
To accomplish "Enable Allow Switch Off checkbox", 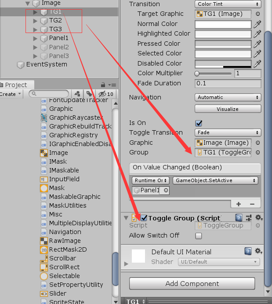I will [199, 236].
